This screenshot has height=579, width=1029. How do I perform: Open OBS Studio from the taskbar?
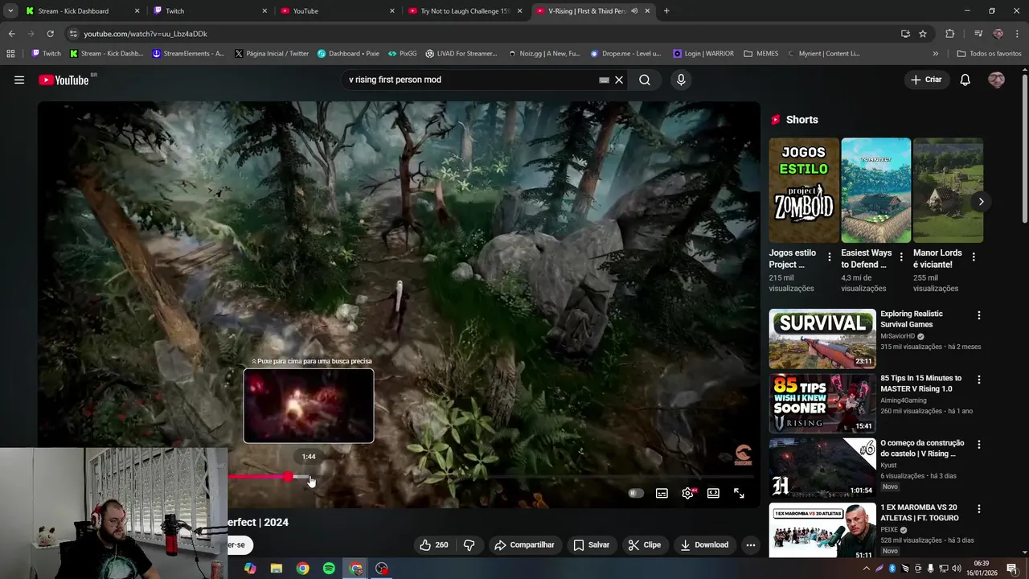tap(382, 569)
